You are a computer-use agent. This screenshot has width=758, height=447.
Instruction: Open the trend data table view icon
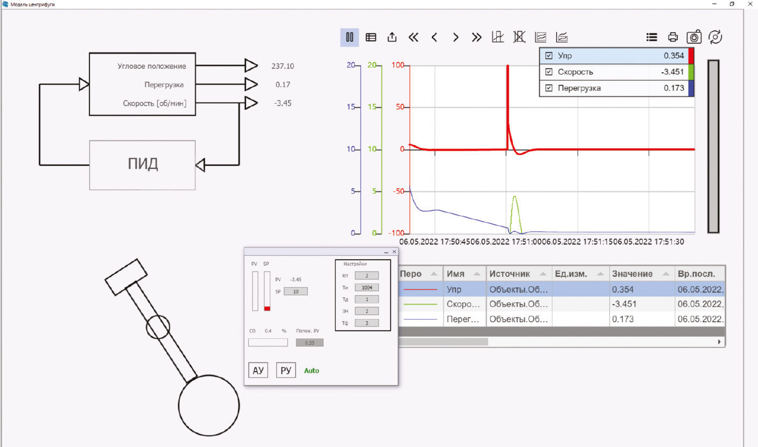[x=371, y=37]
